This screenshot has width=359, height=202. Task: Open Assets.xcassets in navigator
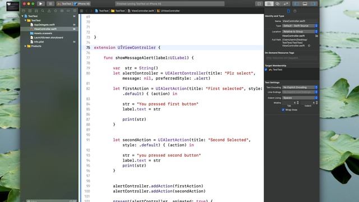pyautogui.click(x=43, y=33)
